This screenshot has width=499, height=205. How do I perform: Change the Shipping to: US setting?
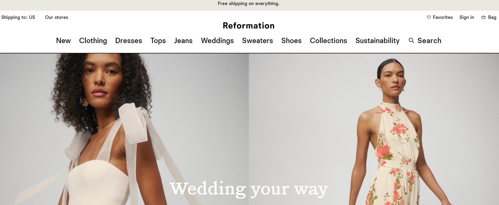coord(18,17)
